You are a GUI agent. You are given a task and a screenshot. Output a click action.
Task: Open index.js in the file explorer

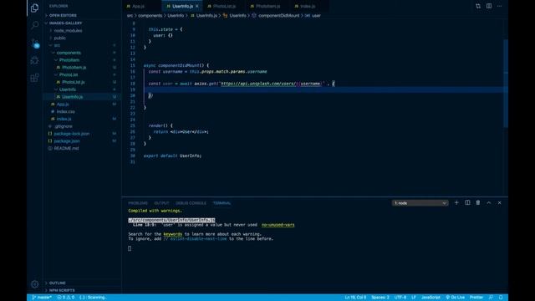(x=64, y=119)
